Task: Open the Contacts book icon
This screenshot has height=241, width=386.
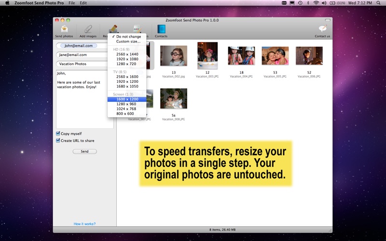Action: (161, 29)
